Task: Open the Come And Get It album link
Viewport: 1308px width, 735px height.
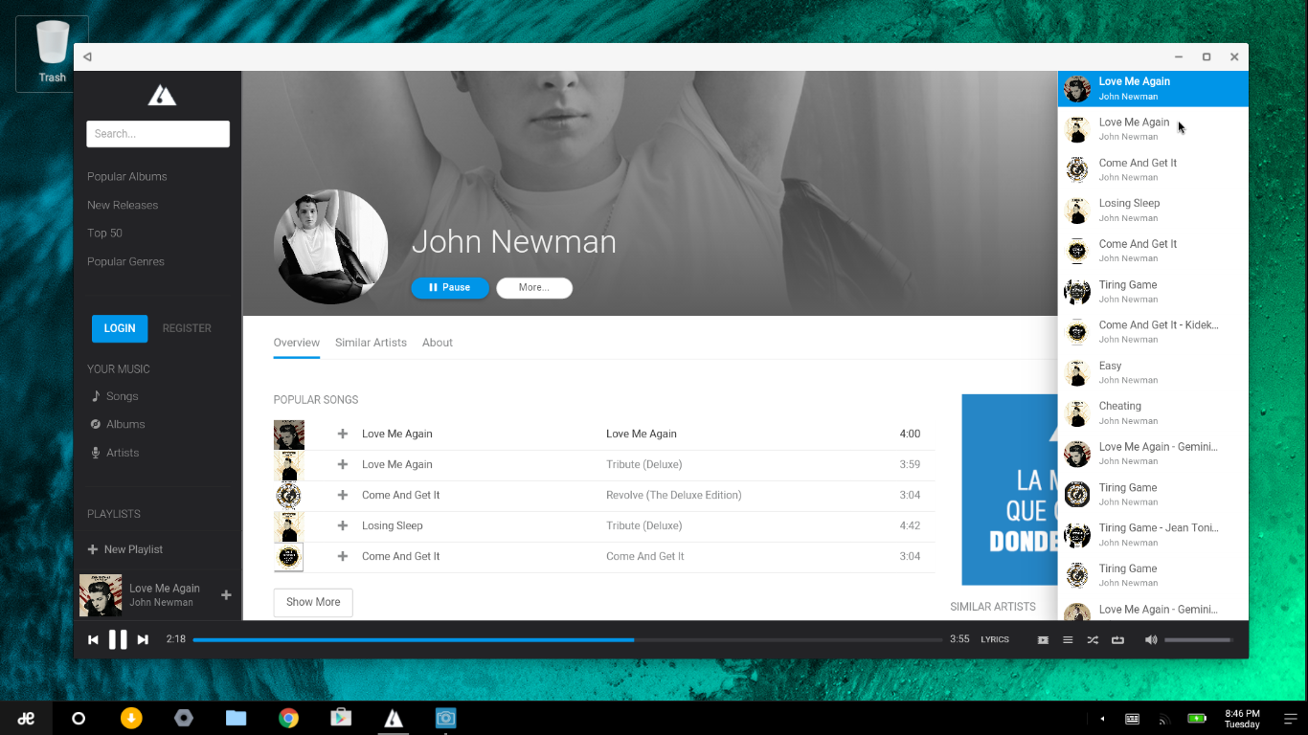Action: click(x=645, y=557)
